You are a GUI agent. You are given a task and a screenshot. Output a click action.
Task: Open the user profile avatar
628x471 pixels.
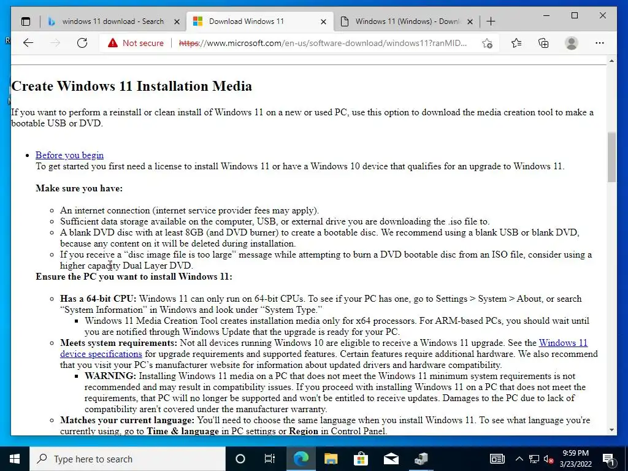[x=572, y=43]
